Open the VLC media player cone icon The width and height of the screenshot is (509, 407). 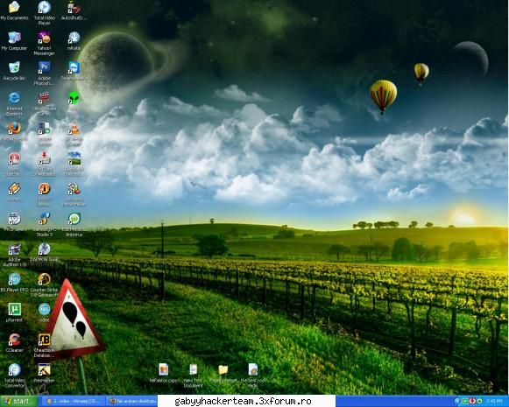click(x=74, y=129)
